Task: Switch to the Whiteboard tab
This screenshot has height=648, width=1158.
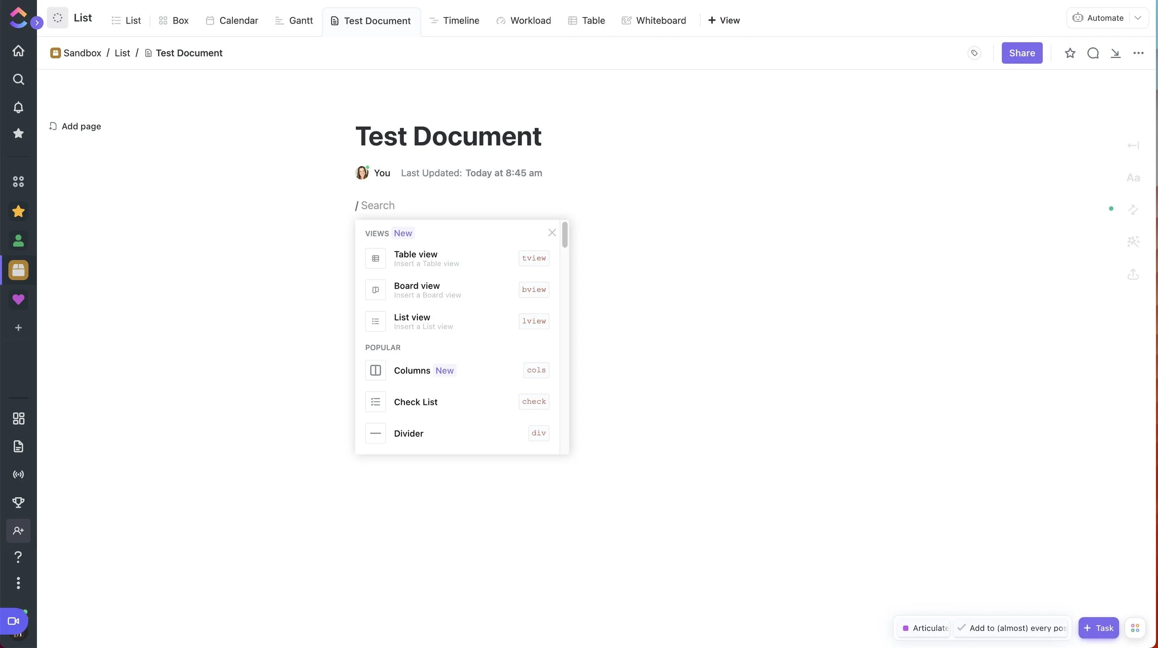Action: pyautogui.click(x=654, y=20)
